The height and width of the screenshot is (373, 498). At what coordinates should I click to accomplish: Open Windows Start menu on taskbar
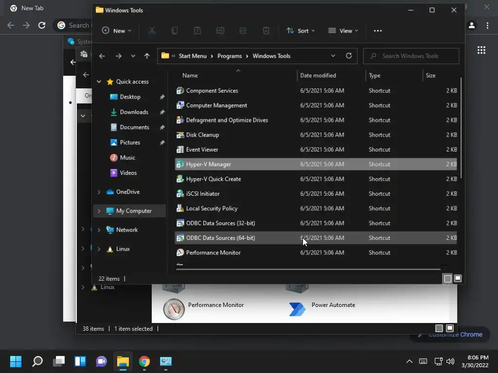tap(16, 361)
